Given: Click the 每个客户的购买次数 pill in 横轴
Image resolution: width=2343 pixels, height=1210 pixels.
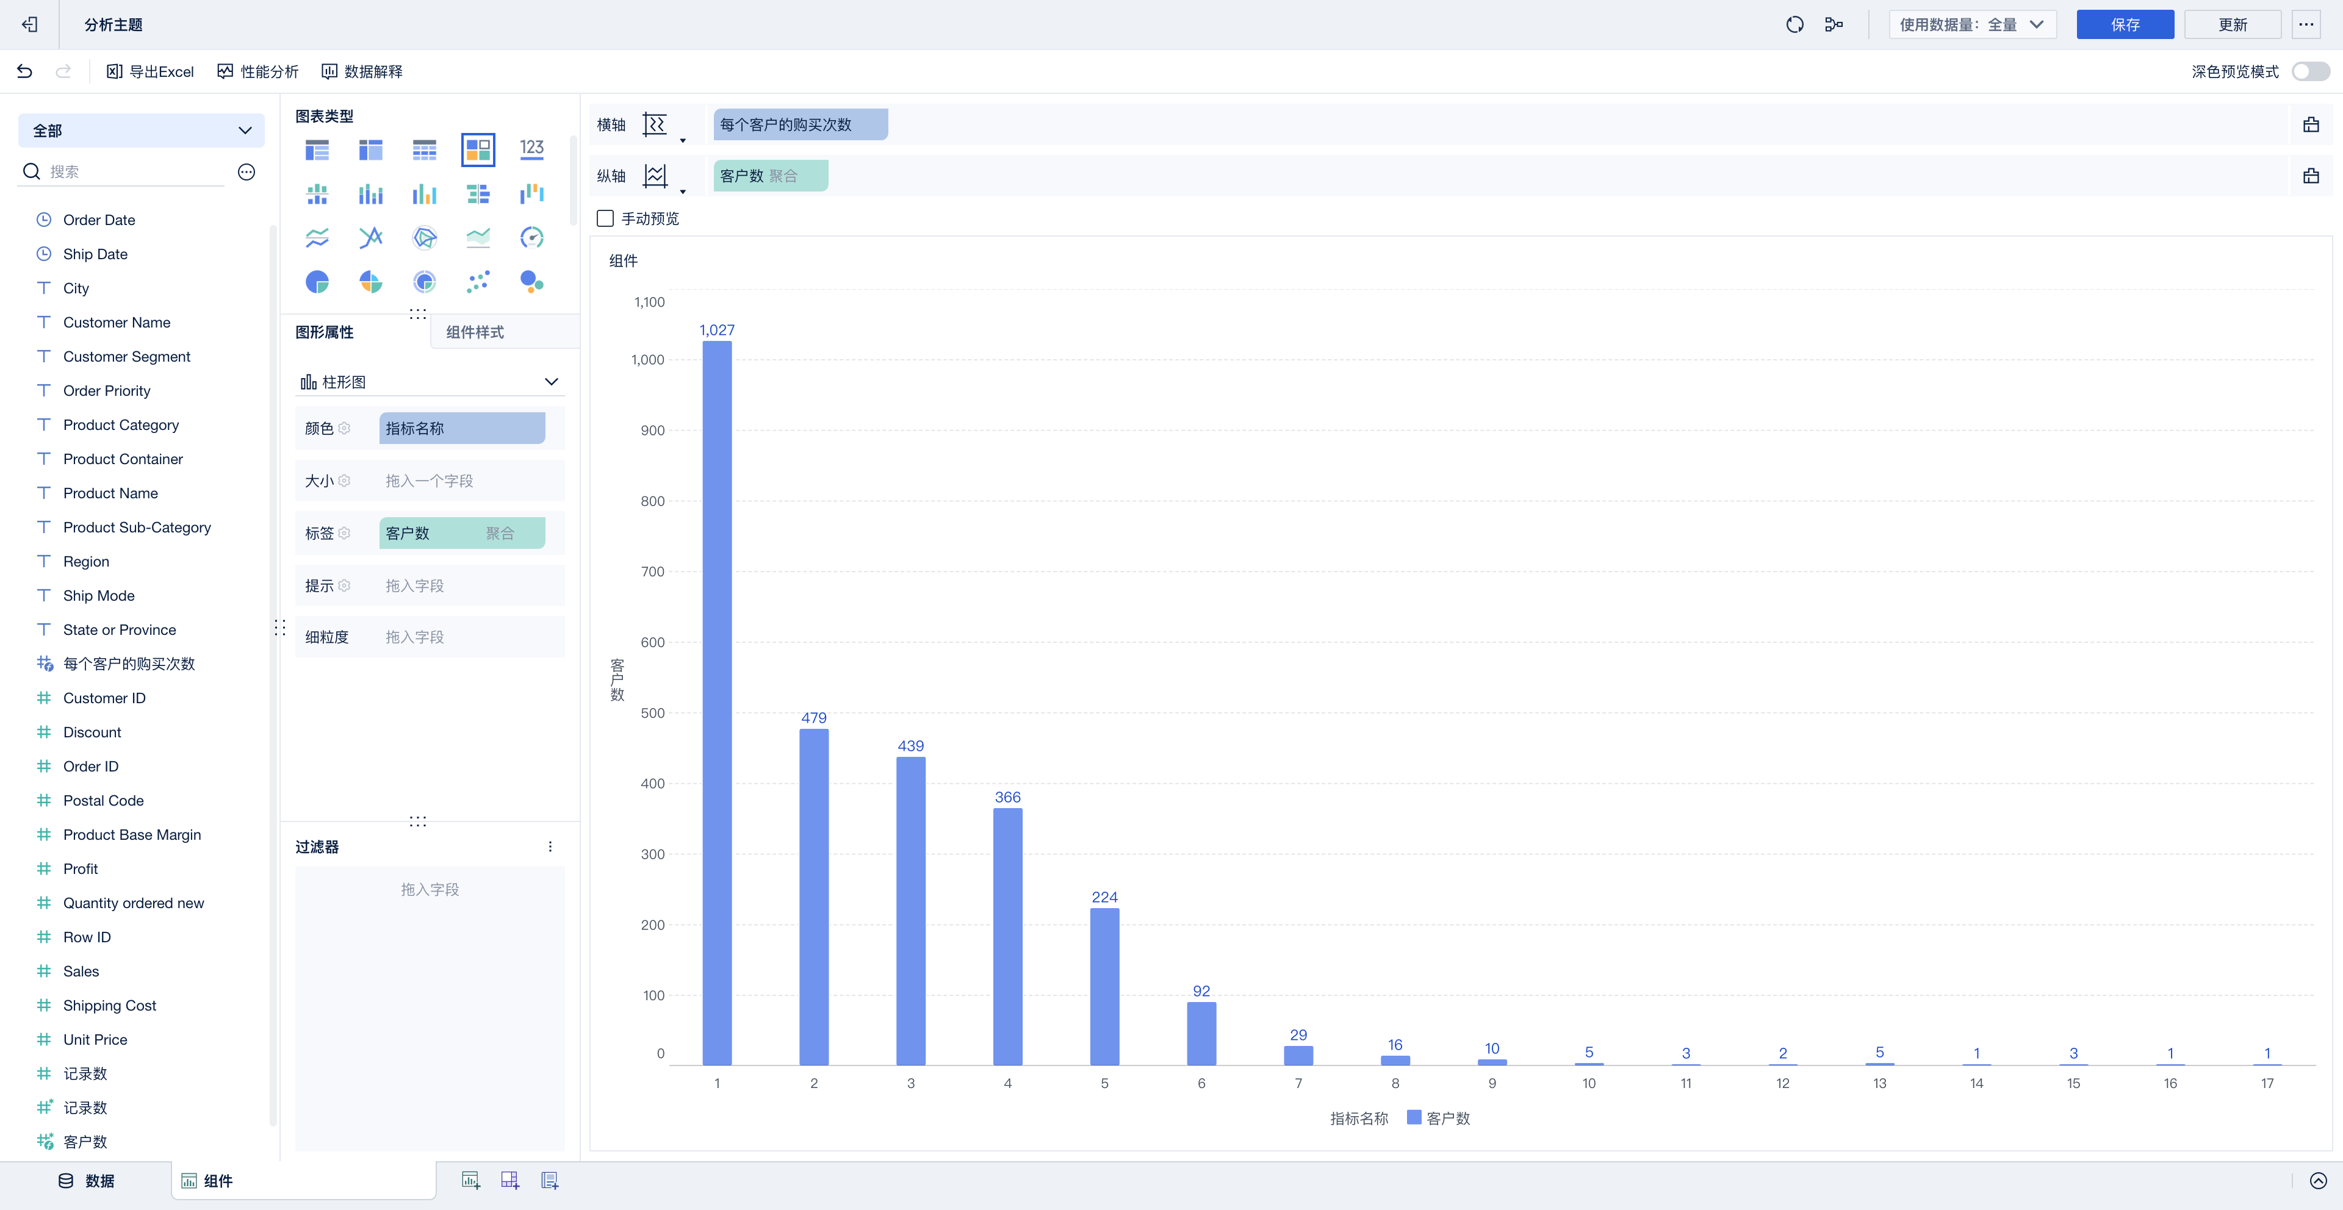Looking at the screenshot, I should pos(801,124).
